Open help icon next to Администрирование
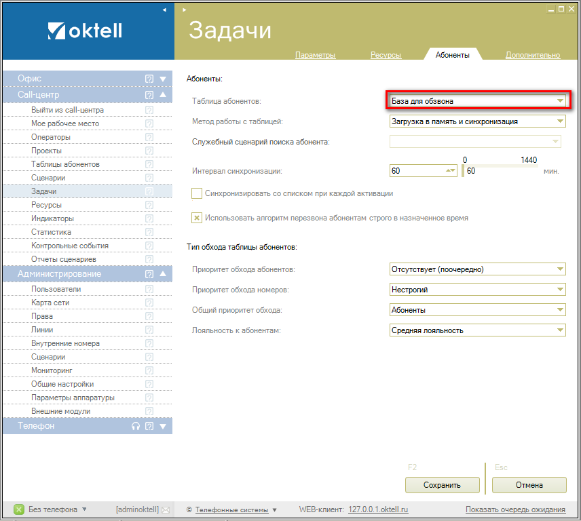581x521 pixels. [149, 274]
